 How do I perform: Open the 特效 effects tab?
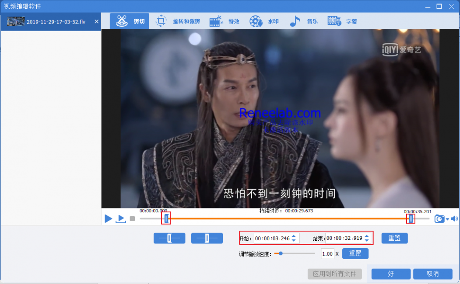pyautogui.click(x=225, y=21)
